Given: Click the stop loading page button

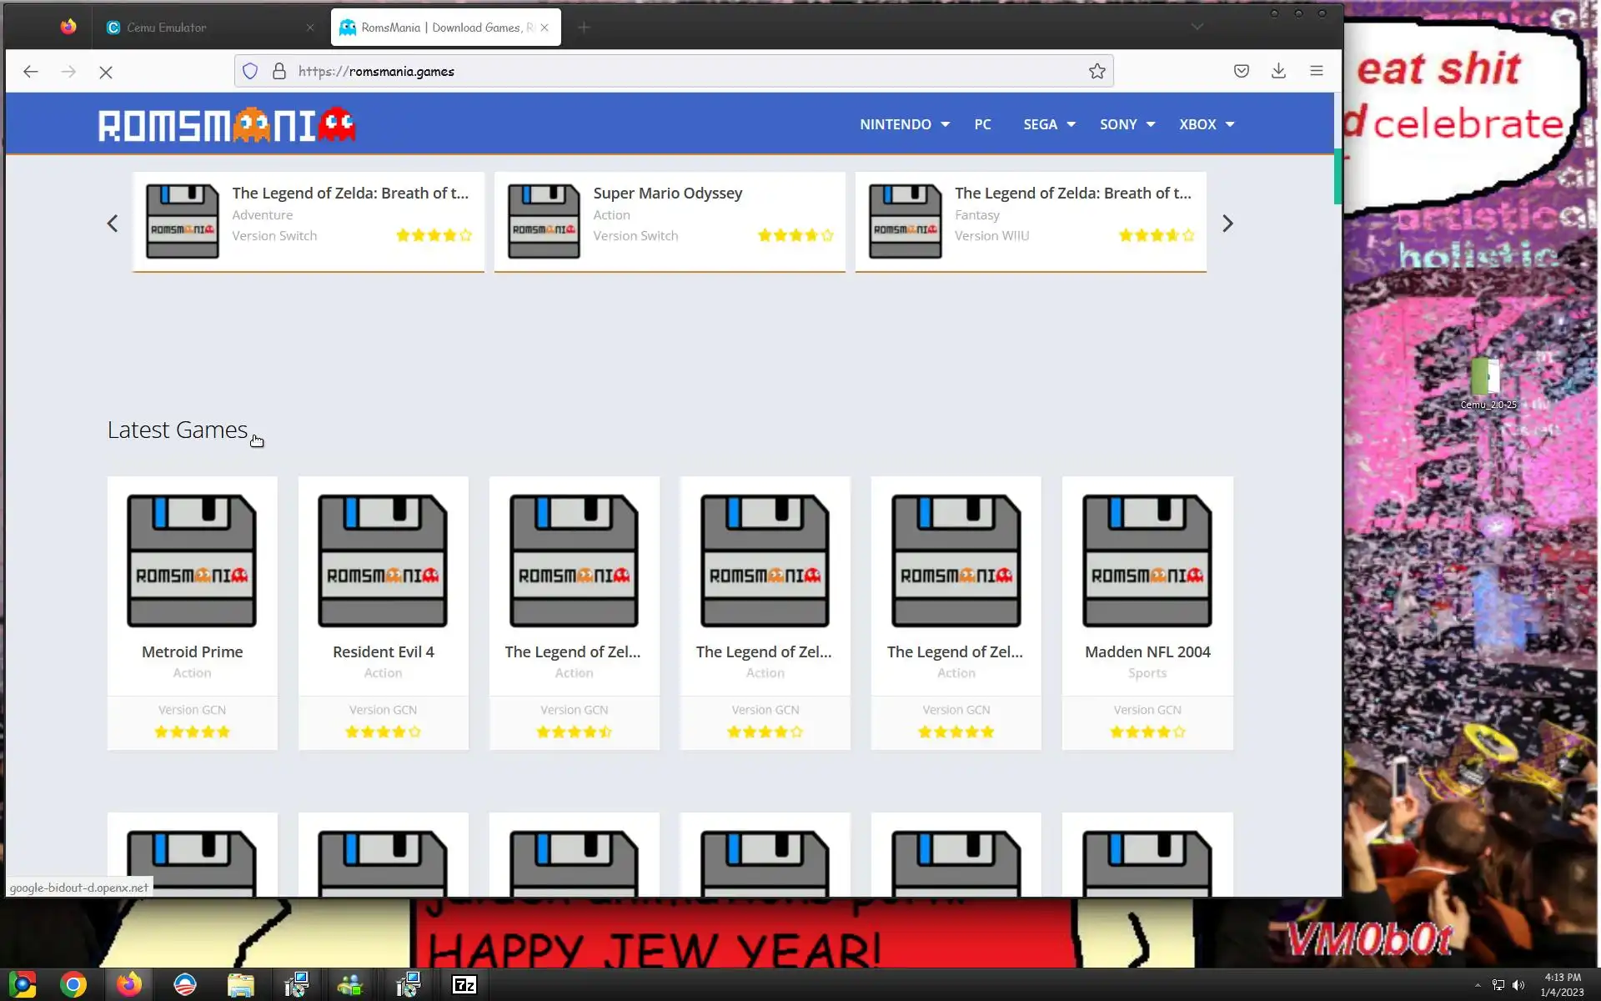Looking at the screenshot, I should coord(106,72).
